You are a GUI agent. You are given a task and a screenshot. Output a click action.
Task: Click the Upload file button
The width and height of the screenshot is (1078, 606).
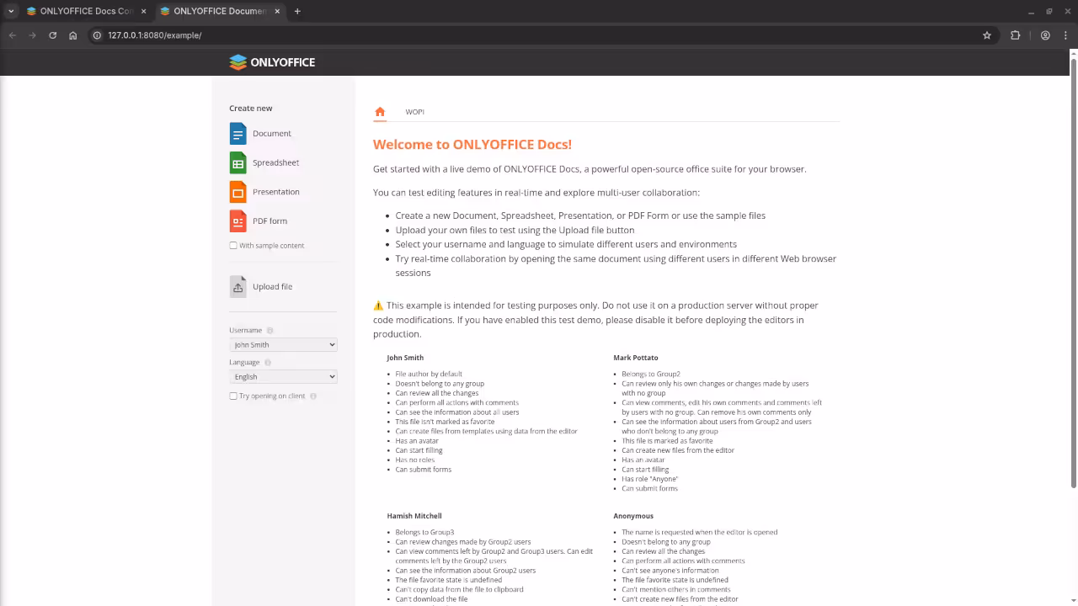pyautogui.click(x=272, y=286)
